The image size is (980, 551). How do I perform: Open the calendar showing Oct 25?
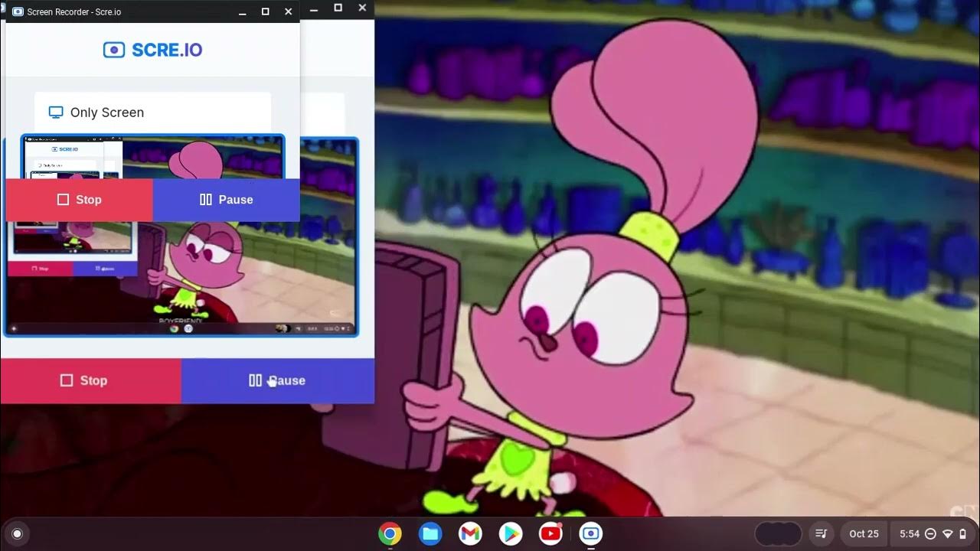(864, 533)
